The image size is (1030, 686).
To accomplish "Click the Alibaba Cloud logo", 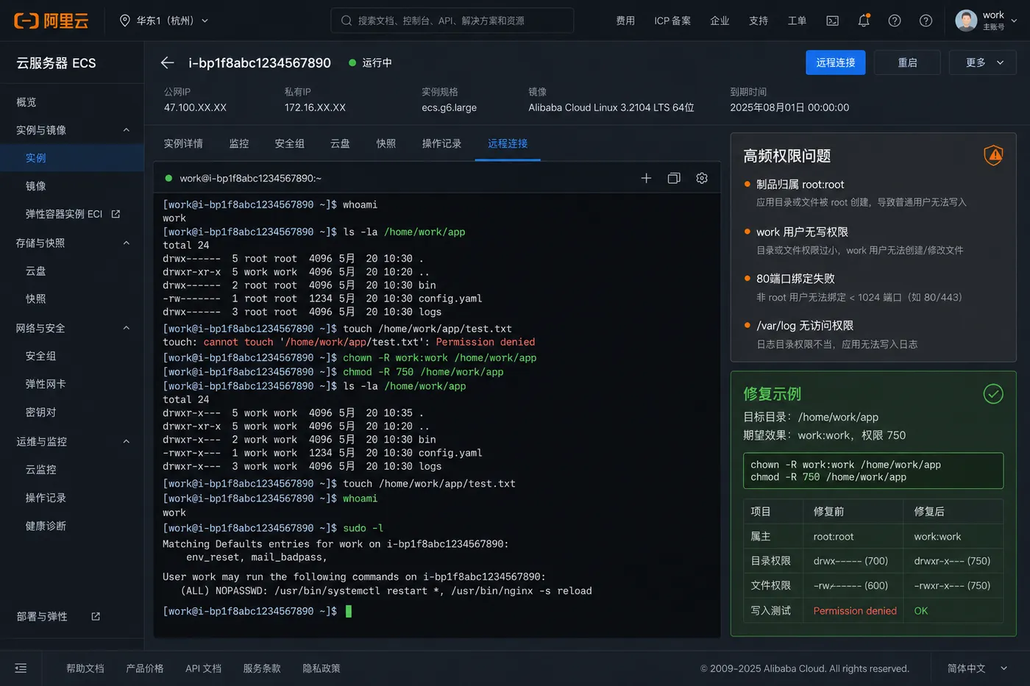I will [x=51, y=21].
